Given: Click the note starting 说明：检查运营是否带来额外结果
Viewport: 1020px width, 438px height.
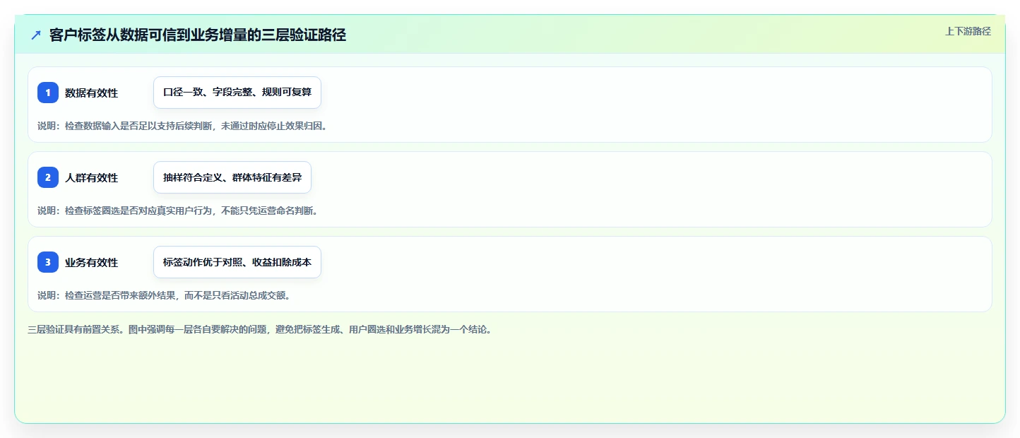Looking at the screenshot, I should [x=164, y=295].
